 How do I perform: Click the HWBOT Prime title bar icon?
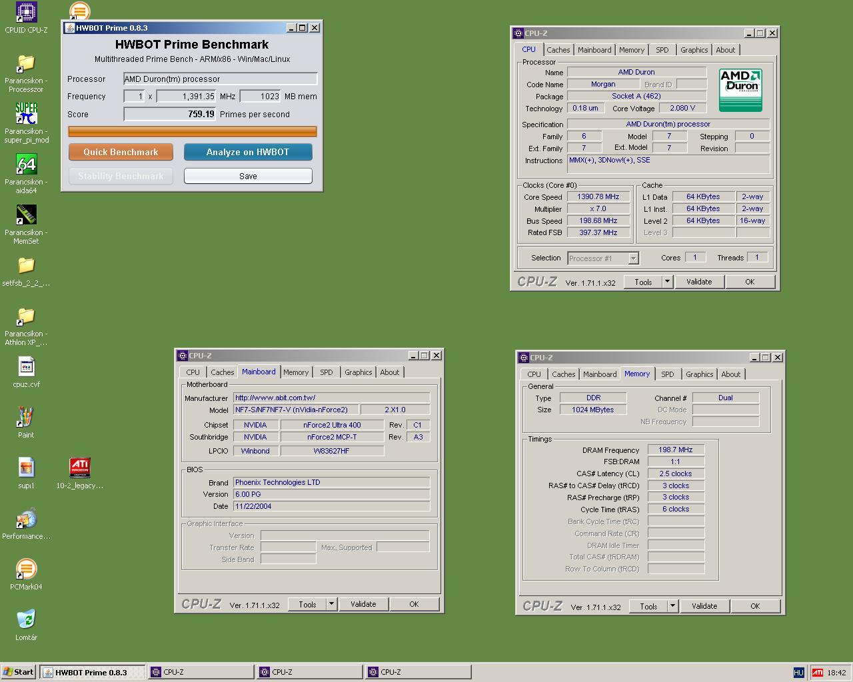coord(70,28)
